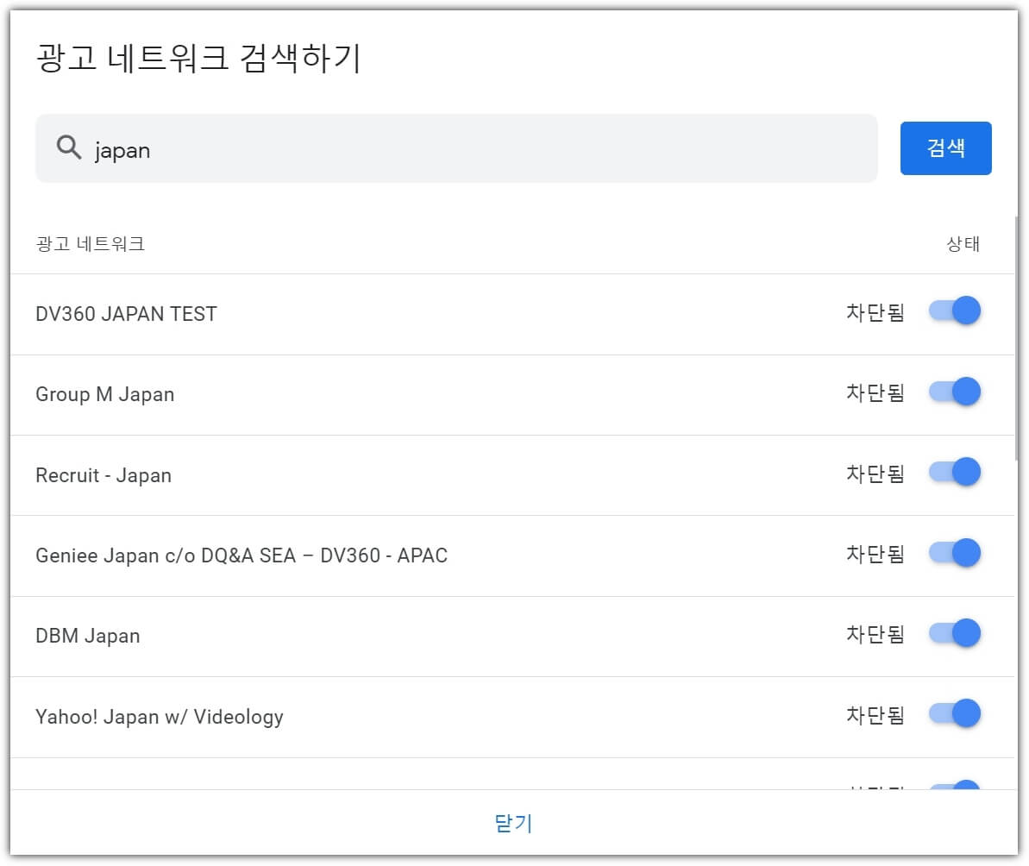
Task: Toggle the partially visible bottom row switch
Action: [954, 787]
